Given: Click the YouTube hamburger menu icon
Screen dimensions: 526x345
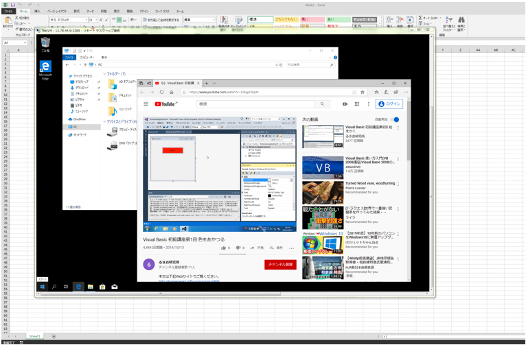Looking at the screenshot, I should point(146,104).
